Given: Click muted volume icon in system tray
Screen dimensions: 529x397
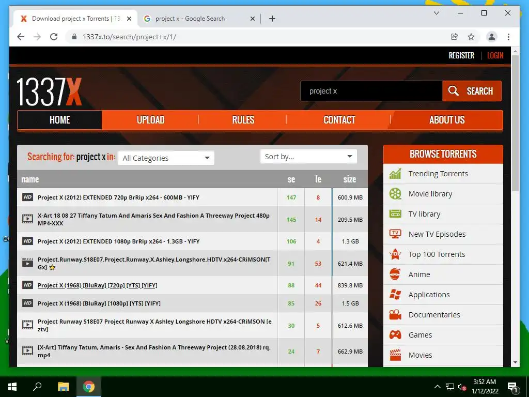Looking at the screenshot, I should tap(462, 387).
